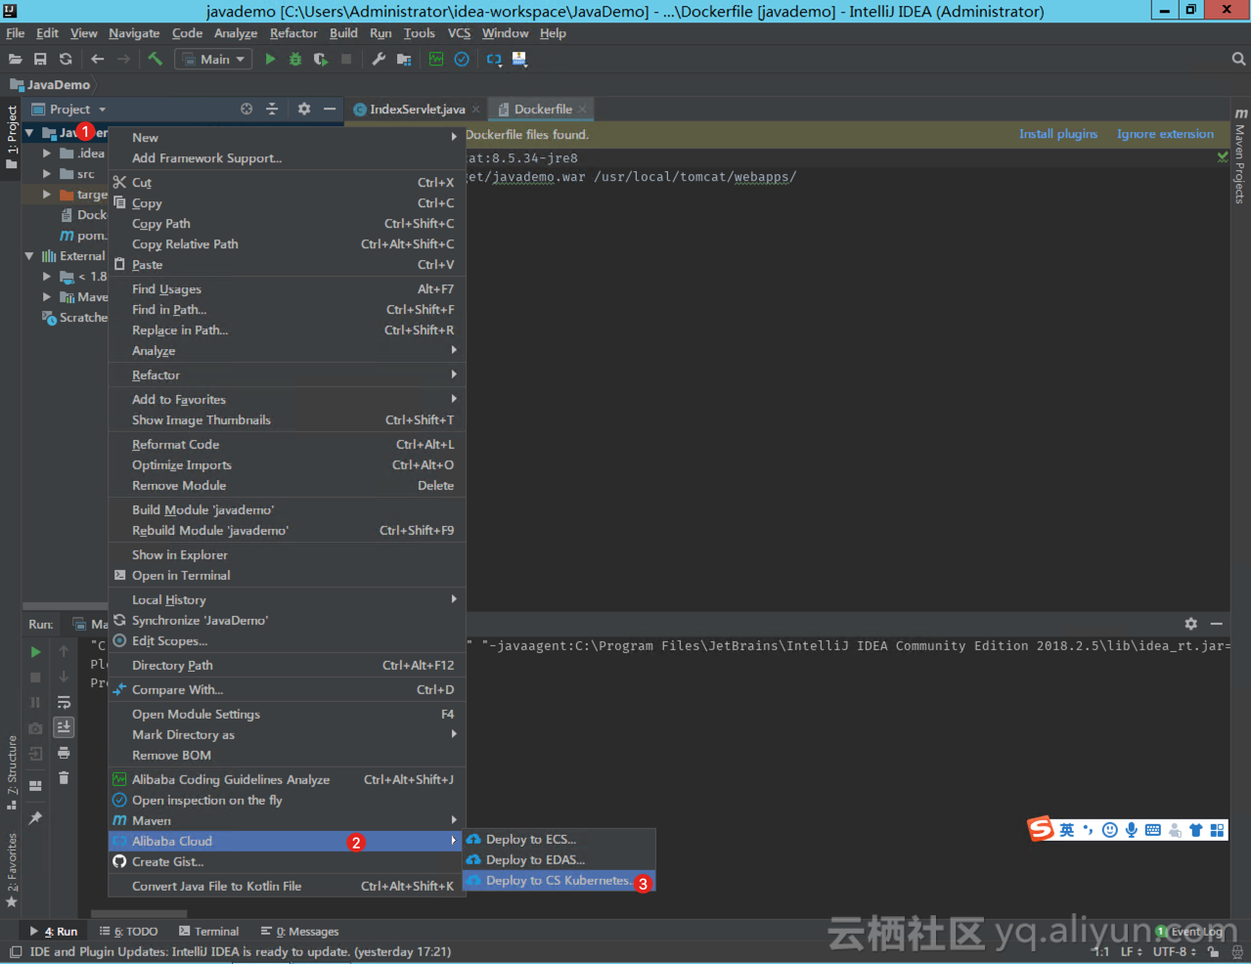The width and height of the screenshot is (1251, 964).
Task: Open the 7: Structure side tab
Action: click(12, 772)
